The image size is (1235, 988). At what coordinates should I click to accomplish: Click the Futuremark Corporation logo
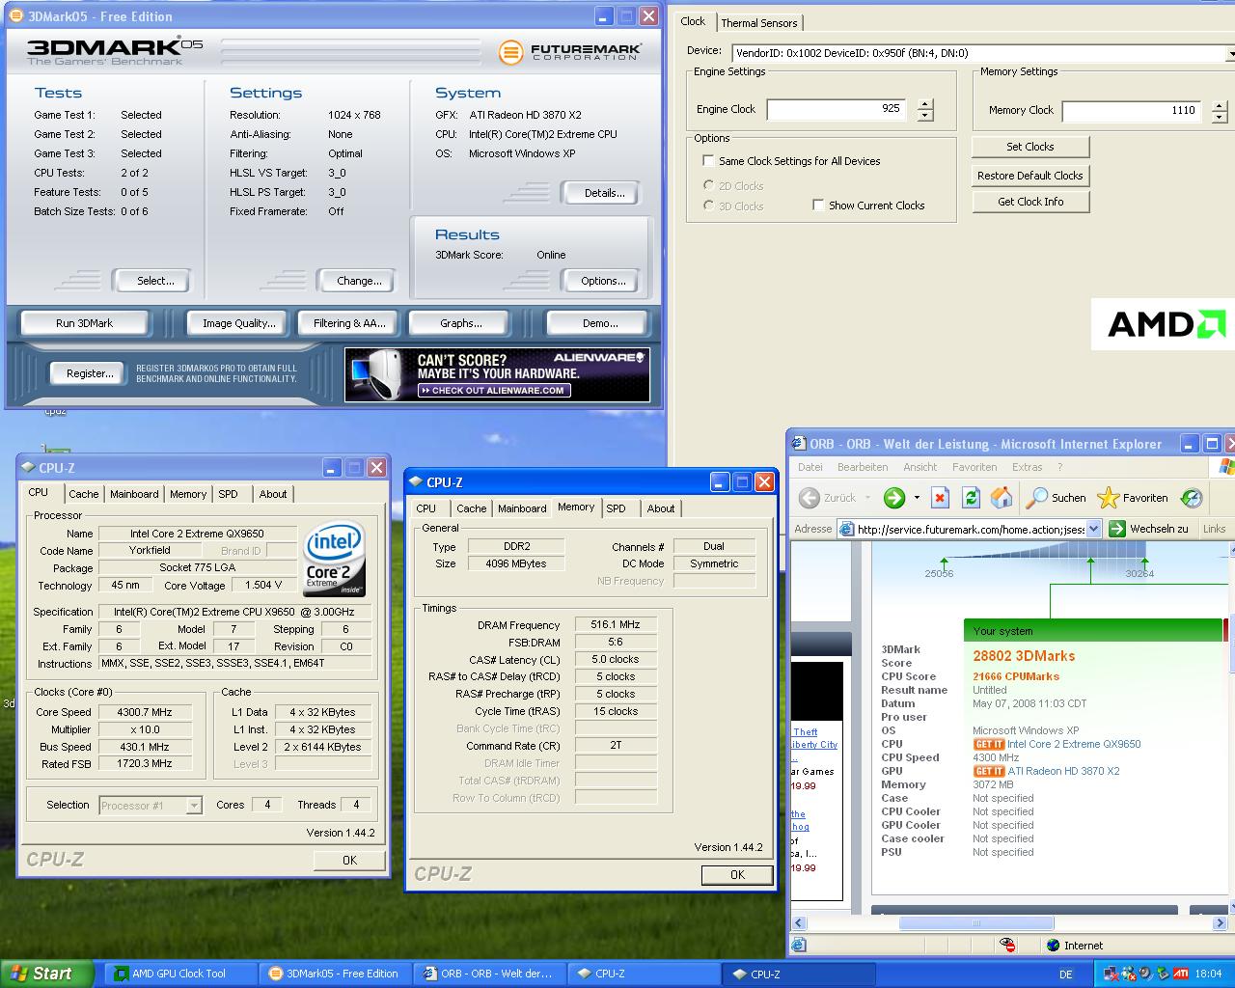569,51
